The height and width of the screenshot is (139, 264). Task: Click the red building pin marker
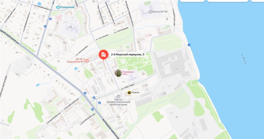coord(104,54)
